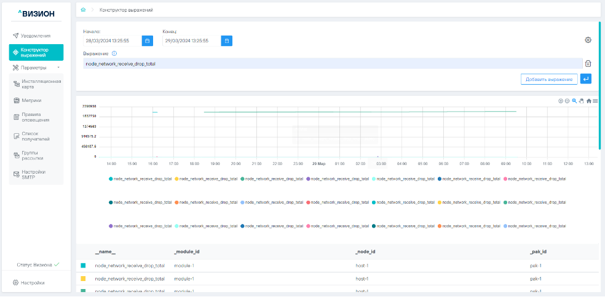605x297 pixels.
Task: Open the calendar picker for Конец date
Action: 227,41
